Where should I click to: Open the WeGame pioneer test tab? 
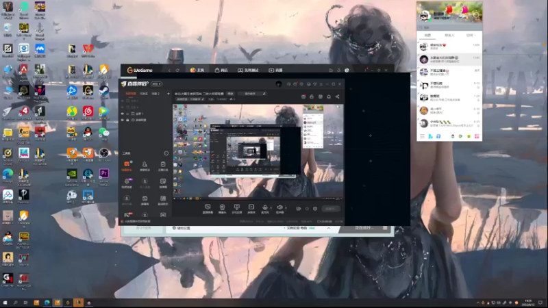point(248,70)
